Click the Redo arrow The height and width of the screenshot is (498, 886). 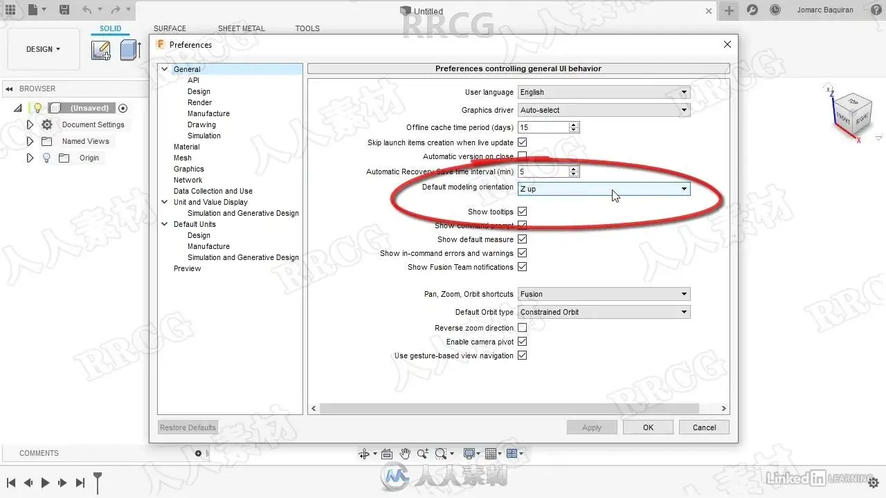[x=116, y=10]
